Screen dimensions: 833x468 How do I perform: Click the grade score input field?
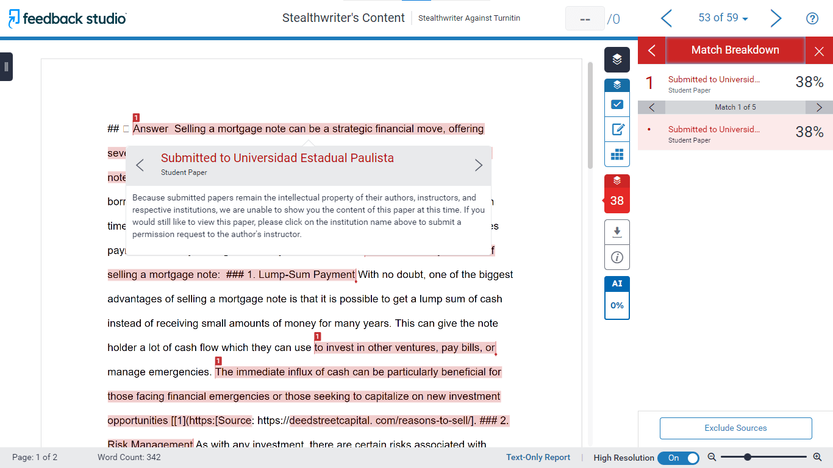tap(584, 19)
